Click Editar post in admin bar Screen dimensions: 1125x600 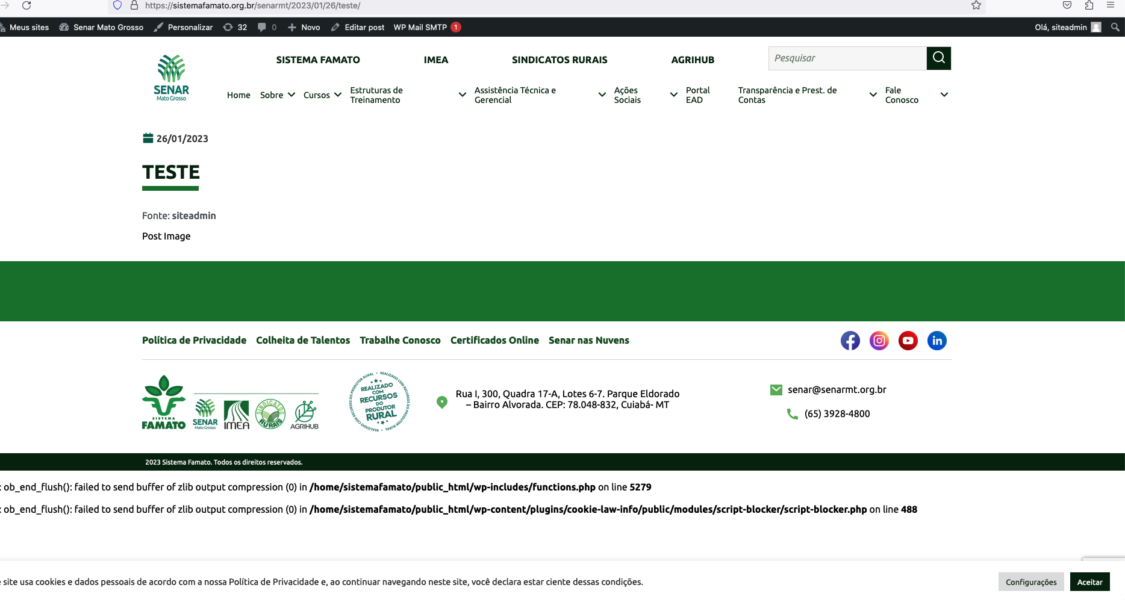point(358,27)
